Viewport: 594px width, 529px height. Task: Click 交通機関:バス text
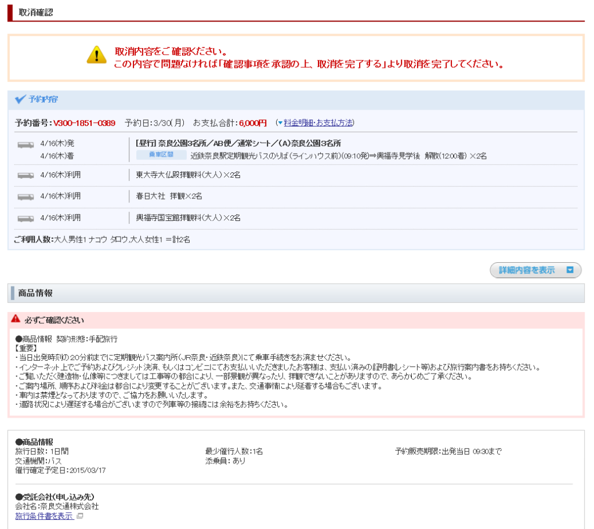coord(38,461)
